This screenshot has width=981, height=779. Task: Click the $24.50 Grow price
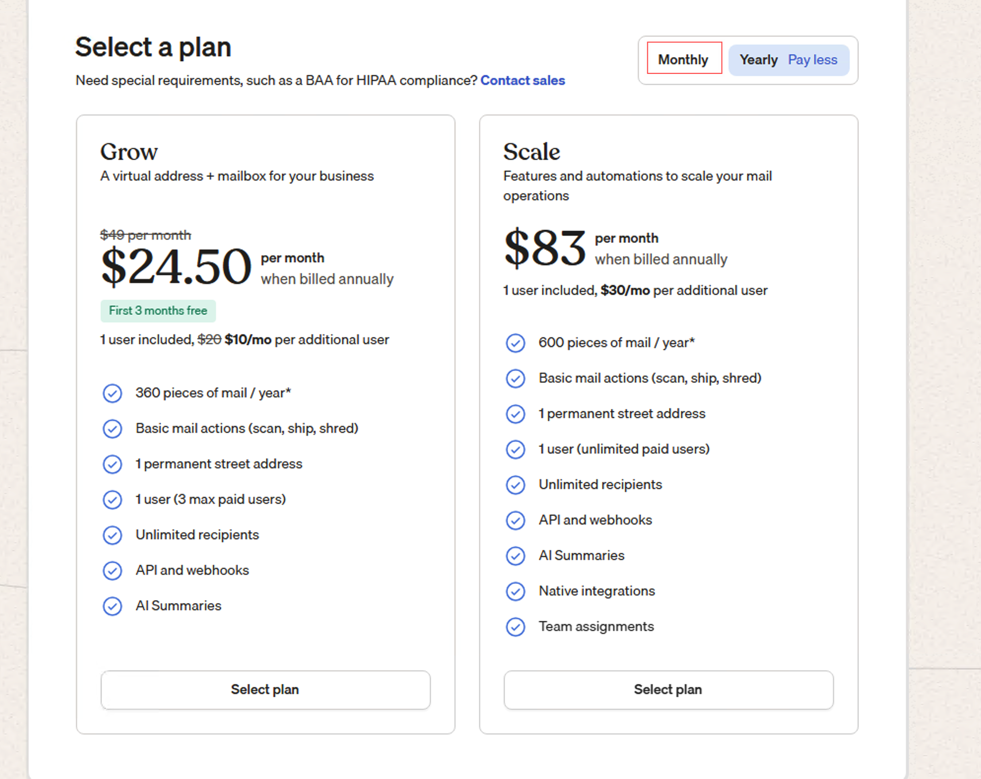tap(176, 267)
